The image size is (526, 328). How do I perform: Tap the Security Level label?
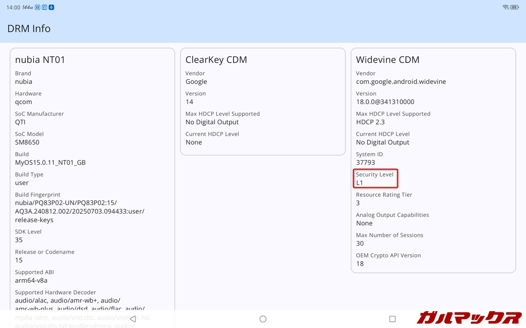tap(375, 175)
